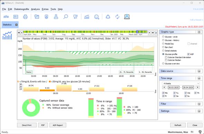204x134 pixels.
Task: Open the File menu
Action: pyautogui.click(x=4, y=9)
